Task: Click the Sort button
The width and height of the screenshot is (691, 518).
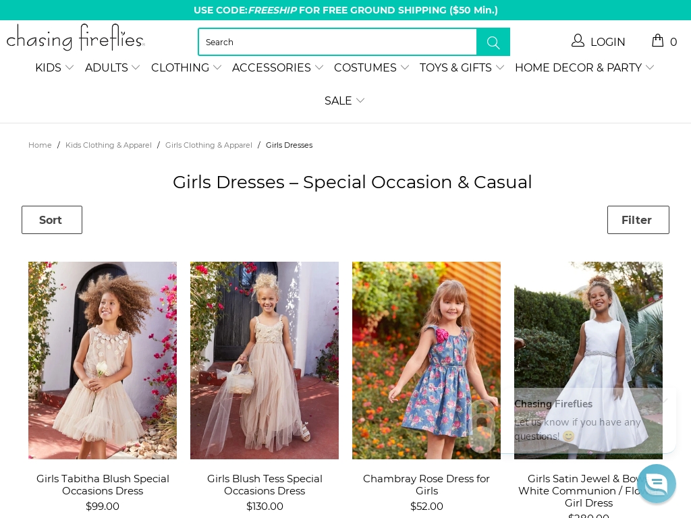Action: click(x=51, y=220)
